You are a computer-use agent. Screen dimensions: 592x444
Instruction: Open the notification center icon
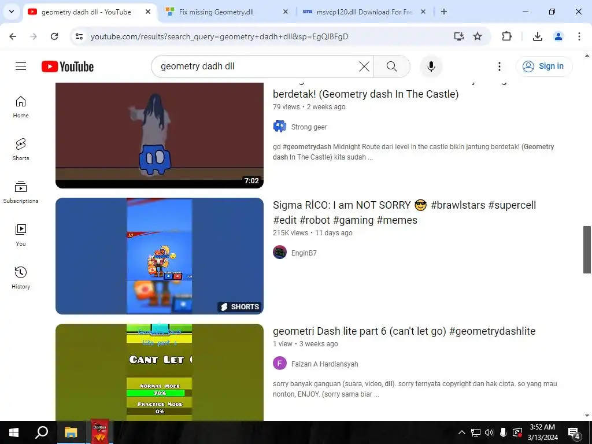tap(574, 434)
